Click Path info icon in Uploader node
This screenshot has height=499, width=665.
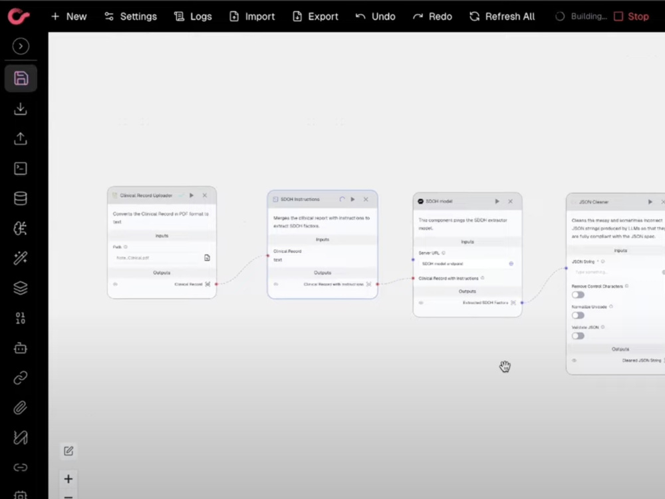coord(126,247)
